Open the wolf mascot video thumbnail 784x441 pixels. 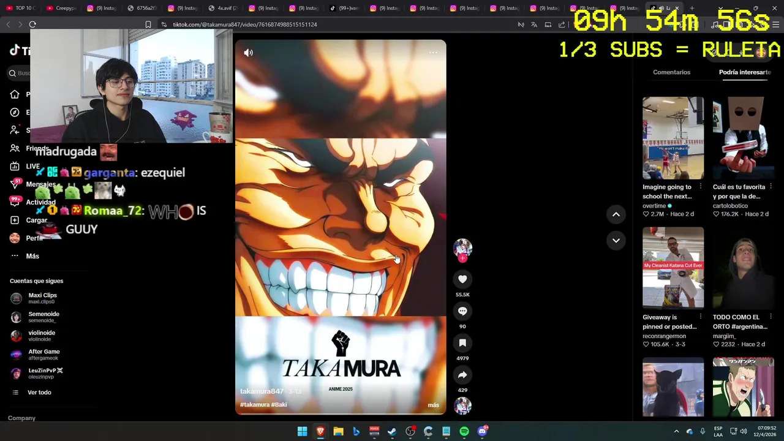pos(673,388)
